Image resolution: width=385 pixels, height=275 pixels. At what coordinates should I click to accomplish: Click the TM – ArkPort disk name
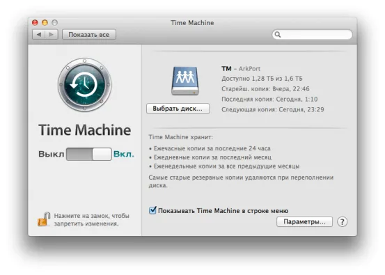[x=241, y=68]
